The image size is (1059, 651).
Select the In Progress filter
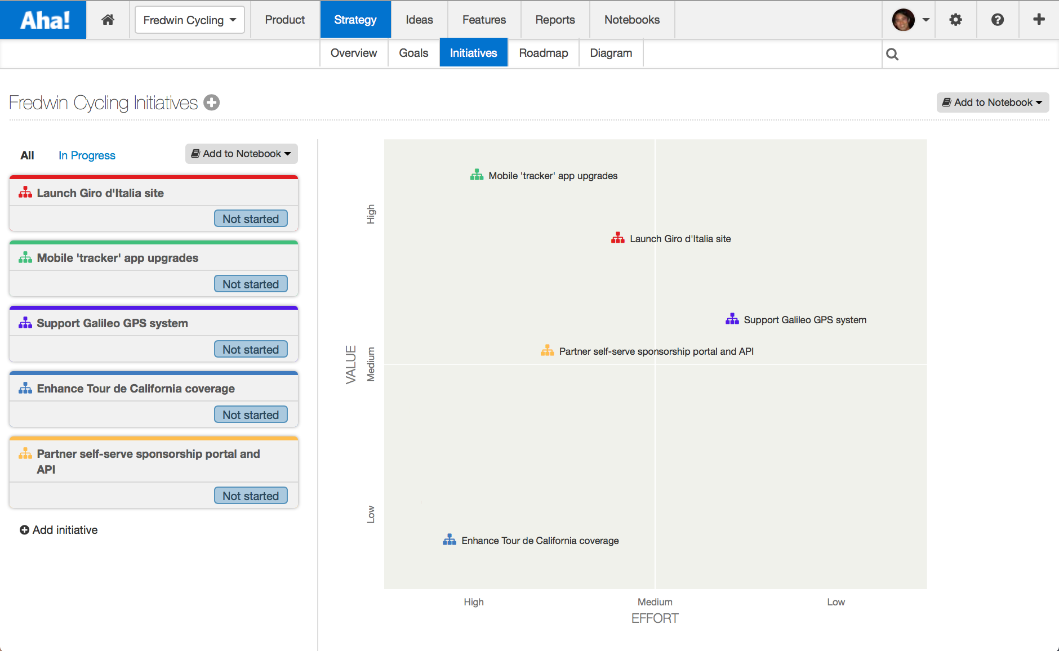pyautogui.click(x=86, y=155)
